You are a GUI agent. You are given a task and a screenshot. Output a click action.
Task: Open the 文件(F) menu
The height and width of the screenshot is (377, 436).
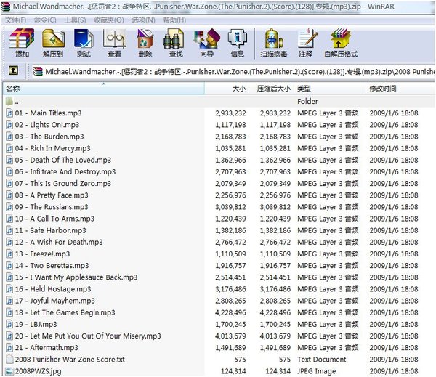pyautogui.click(x=15, y=20)
